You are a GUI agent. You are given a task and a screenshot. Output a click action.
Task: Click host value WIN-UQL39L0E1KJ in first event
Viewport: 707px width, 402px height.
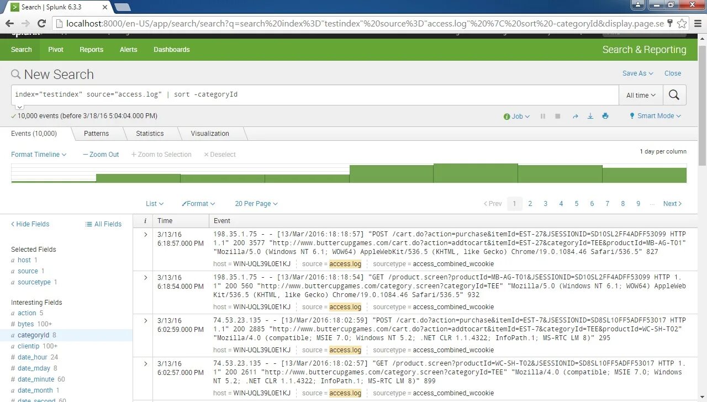coord(262,264)
